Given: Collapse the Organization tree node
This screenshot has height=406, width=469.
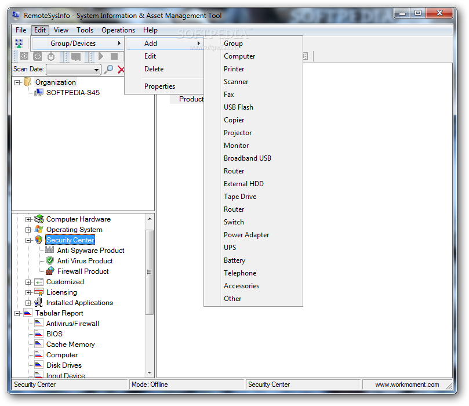Looking at the screenshot, I should click(x=17, y=82).
